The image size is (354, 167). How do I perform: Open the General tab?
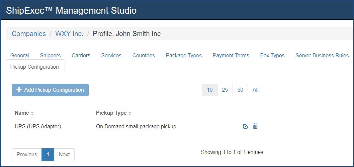[x=19, y=56]
